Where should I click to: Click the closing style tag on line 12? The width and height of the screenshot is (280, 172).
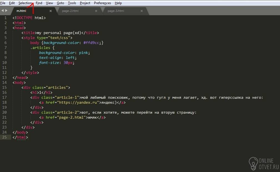pyautogui.click(x=30, y=72)
